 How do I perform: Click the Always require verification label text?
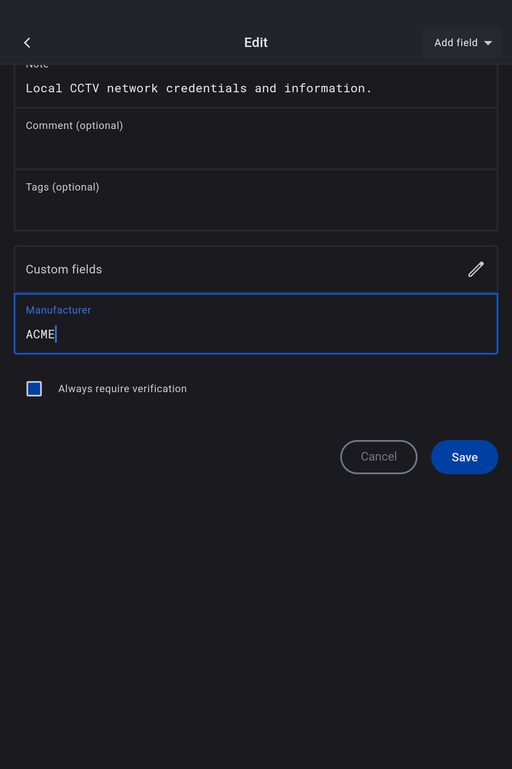[x=122, y=389]
